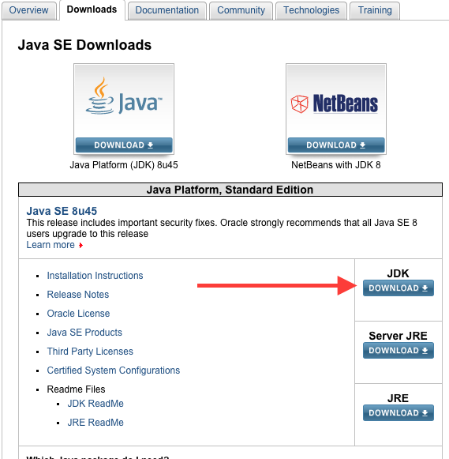Go to the Technologies tab

tap(311, 10)
